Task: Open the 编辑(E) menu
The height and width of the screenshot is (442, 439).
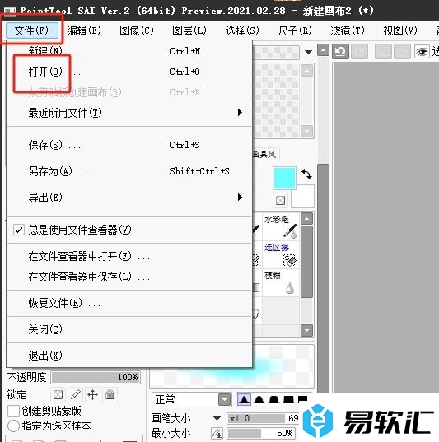Action: click(84, 30)
